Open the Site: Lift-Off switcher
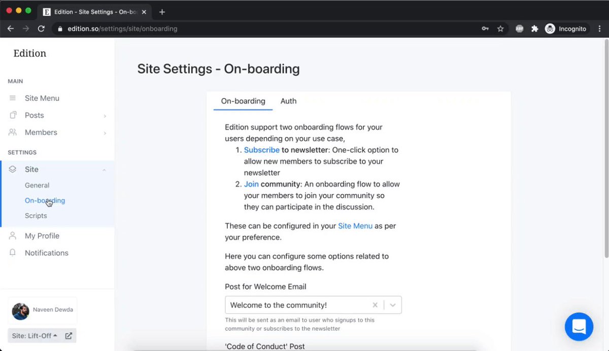Viewport: 609px width, 351px height. (35, 336)
